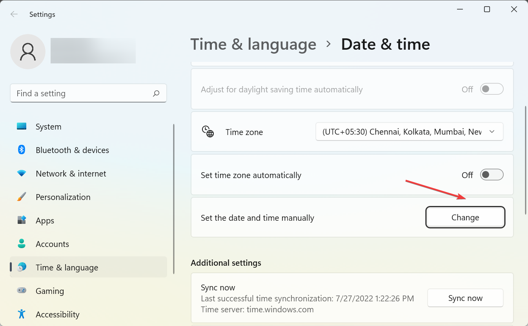Click the Sync now button
528x326 pixels.
[465, 298]
